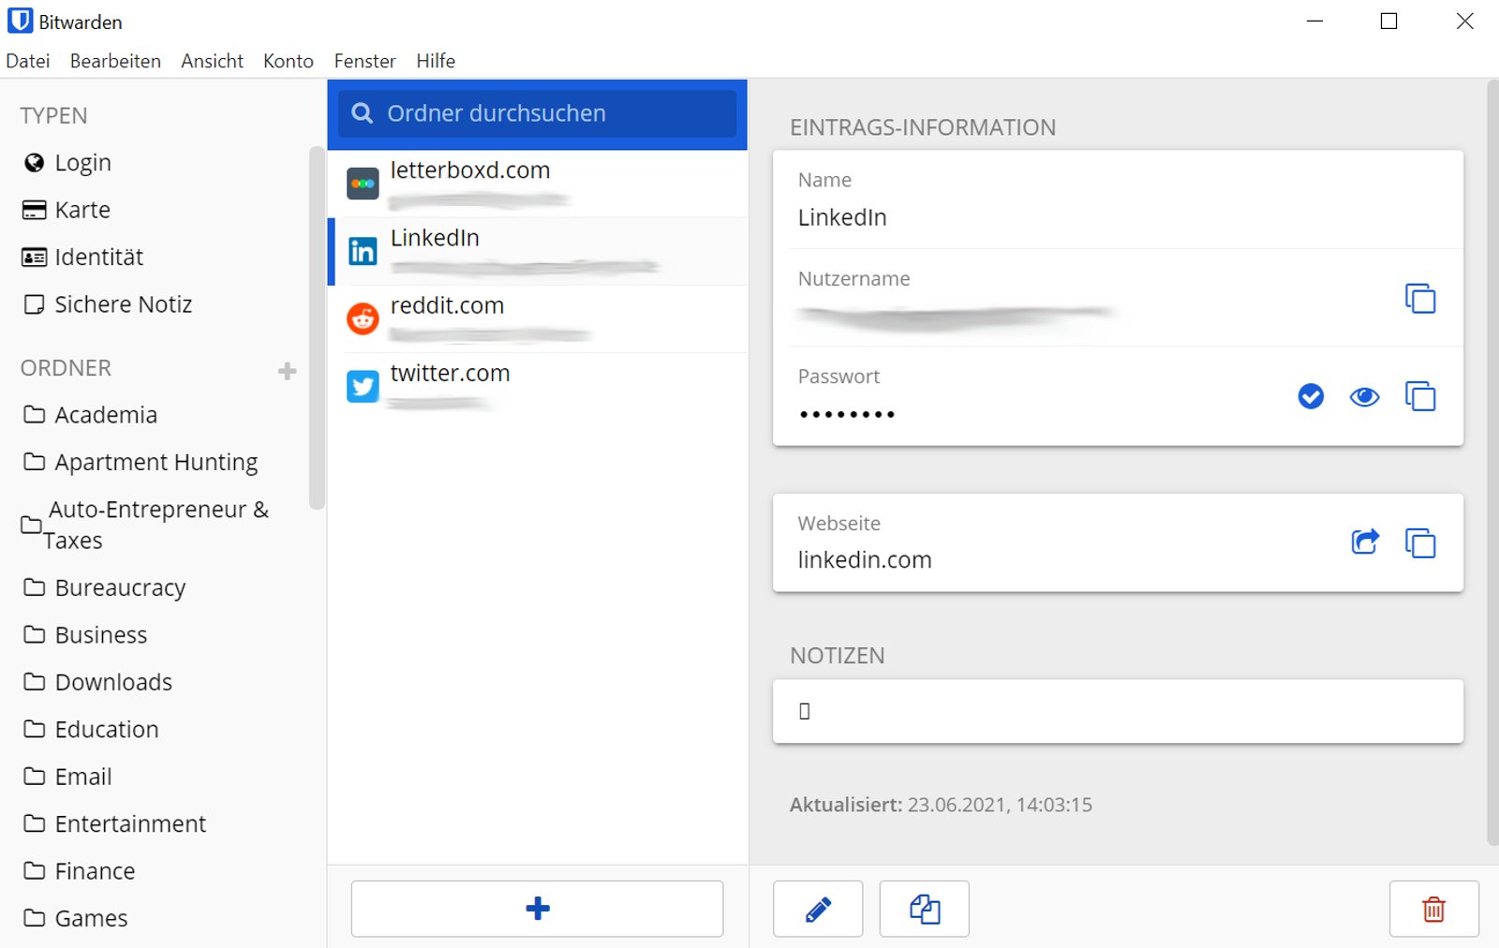Delete the LinkedIn entry with trash icon
The height and width of the screenshot is (948, 1499).
click(1432, 909)
